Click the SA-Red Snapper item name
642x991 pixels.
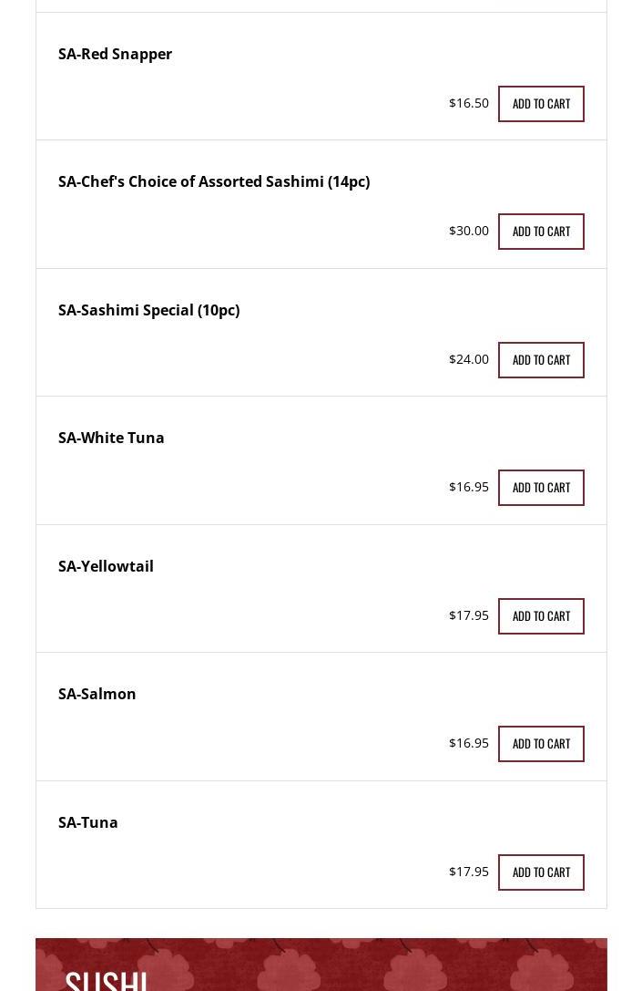[115, 54]
